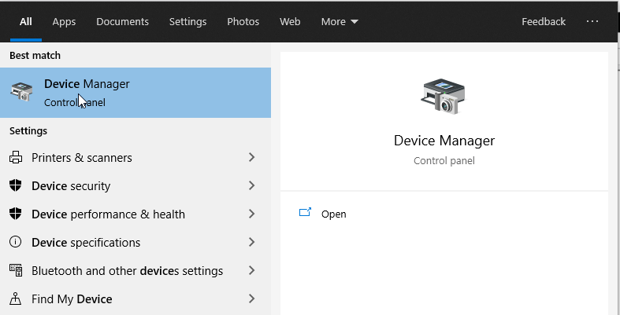
Task: Click the Device Manager icon in best match
Action: (21, 92)
